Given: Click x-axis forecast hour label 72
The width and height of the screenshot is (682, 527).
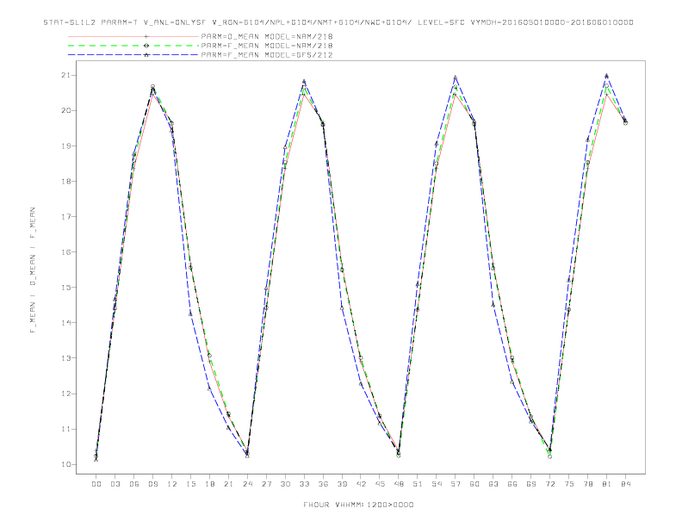Looking at the screenshot, I should coord(549,484).
